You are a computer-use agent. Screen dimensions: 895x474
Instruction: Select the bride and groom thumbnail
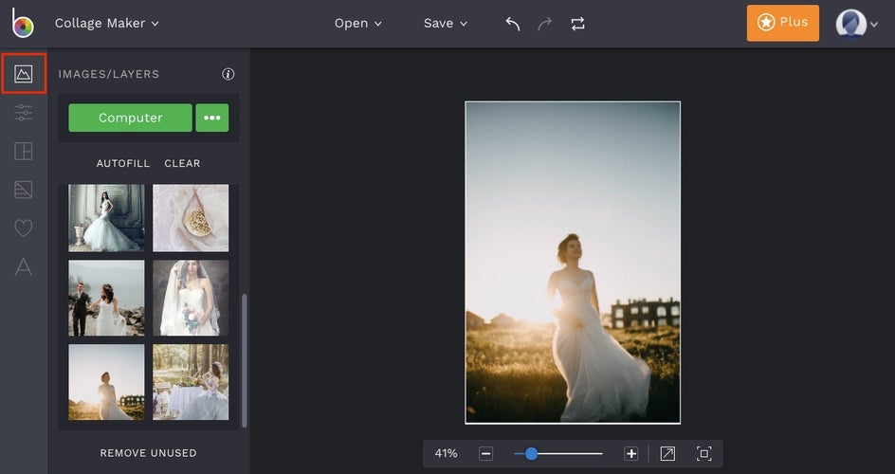[106, 299]
